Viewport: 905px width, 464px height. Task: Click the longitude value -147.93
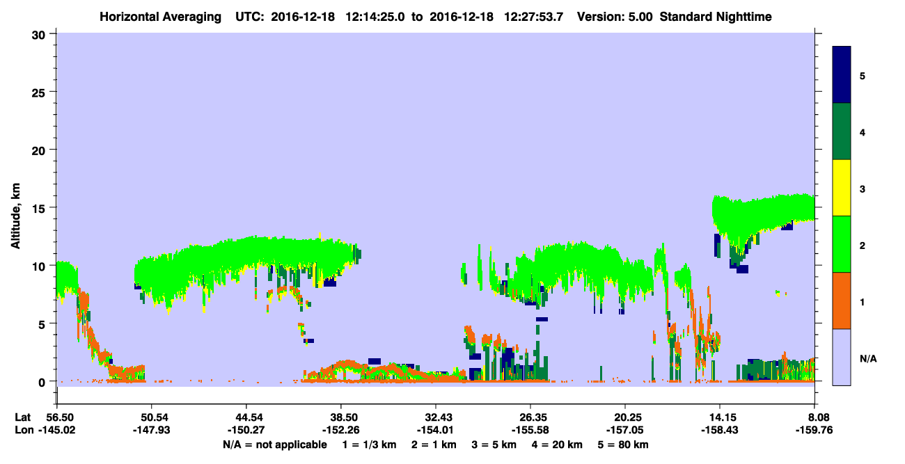pos(152,430)
